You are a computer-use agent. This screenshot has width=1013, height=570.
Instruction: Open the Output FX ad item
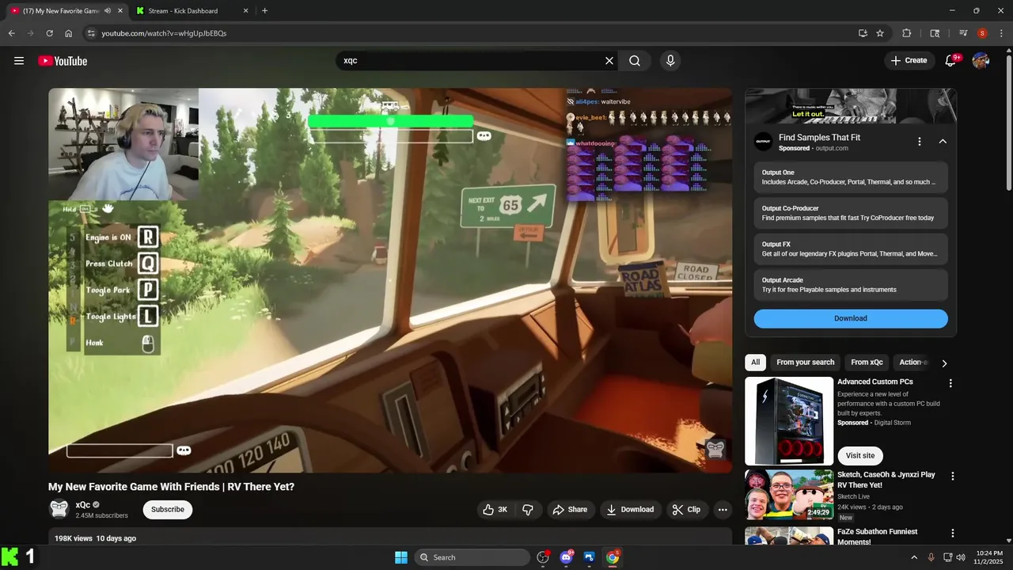(851, 249)
